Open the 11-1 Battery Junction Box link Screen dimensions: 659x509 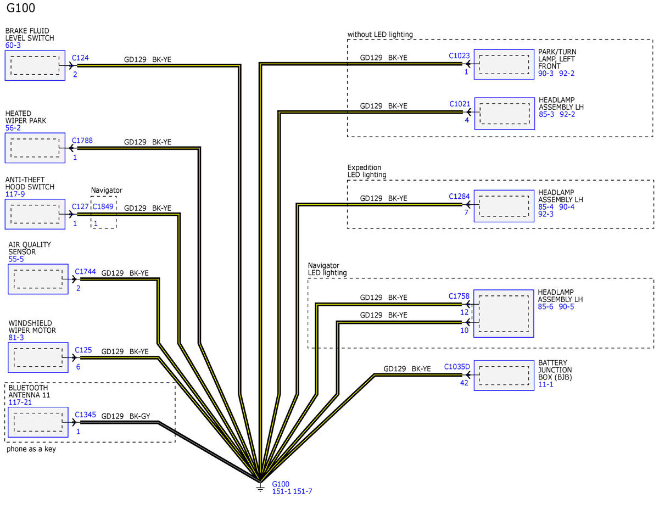(545, 384)
